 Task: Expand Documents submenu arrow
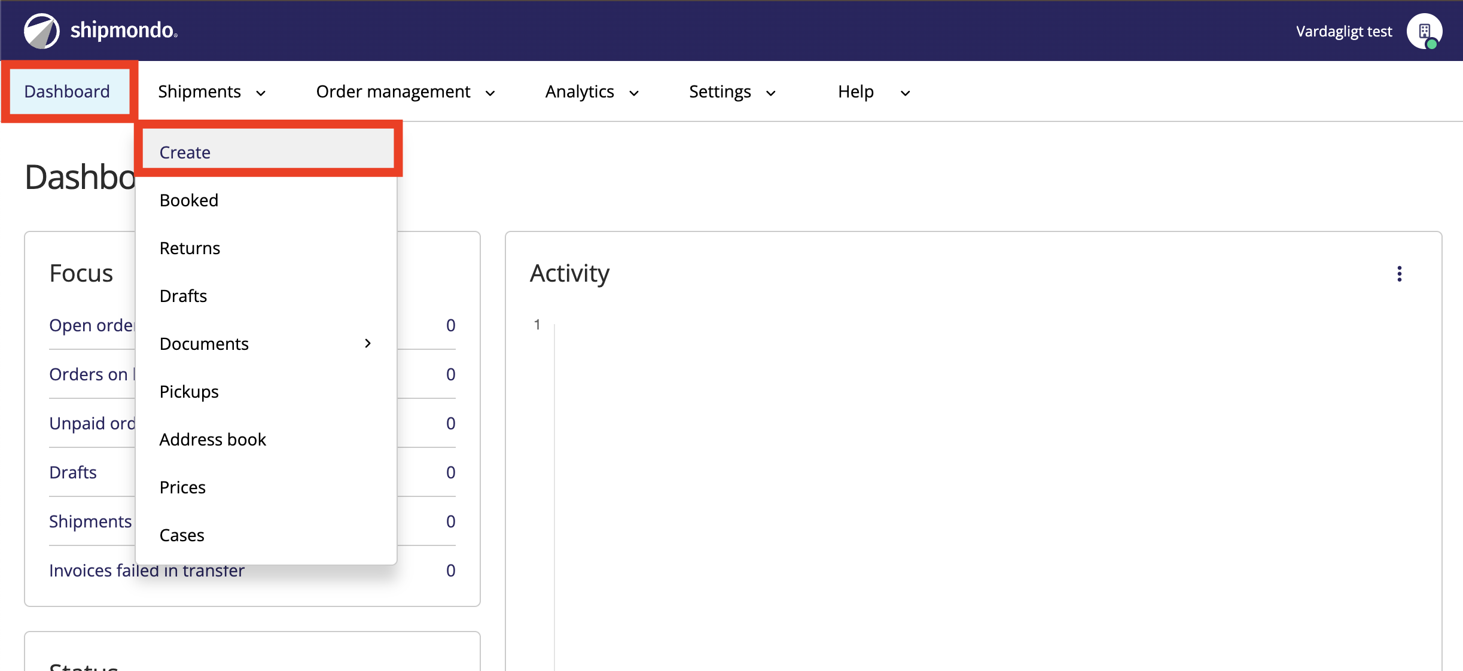point(367,343)
